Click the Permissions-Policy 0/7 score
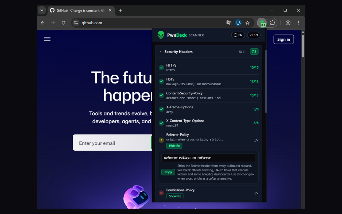The image size is (342, 214). pyautogui.click(x=256, y=193)
